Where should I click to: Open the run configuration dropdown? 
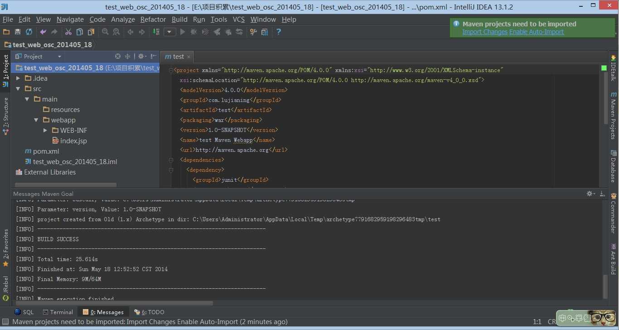click(x=169, y=32)
